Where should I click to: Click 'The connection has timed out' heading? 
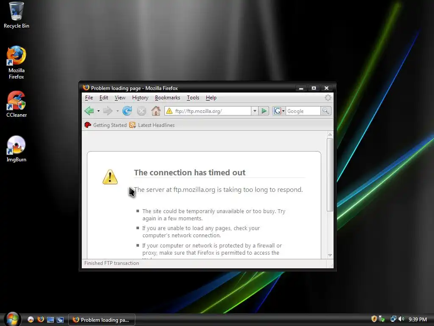(189, 172)
